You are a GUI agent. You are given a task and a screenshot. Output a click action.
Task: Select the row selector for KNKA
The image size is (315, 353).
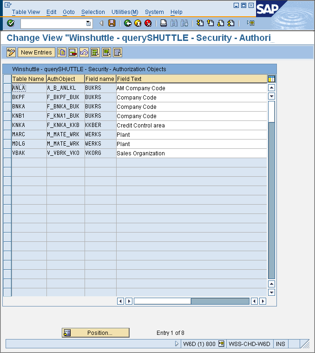point(7,125)
